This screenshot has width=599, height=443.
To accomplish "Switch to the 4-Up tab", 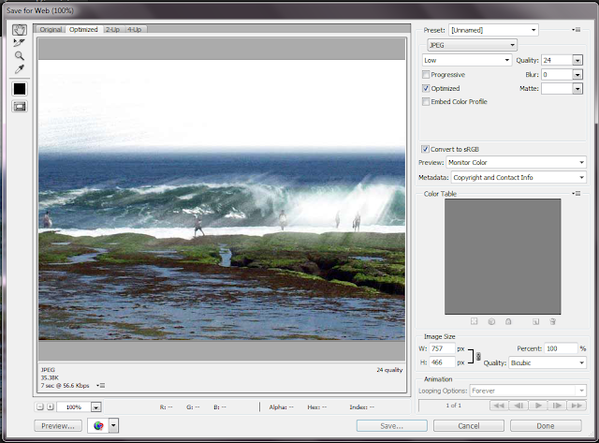I will tap(135, 29).
